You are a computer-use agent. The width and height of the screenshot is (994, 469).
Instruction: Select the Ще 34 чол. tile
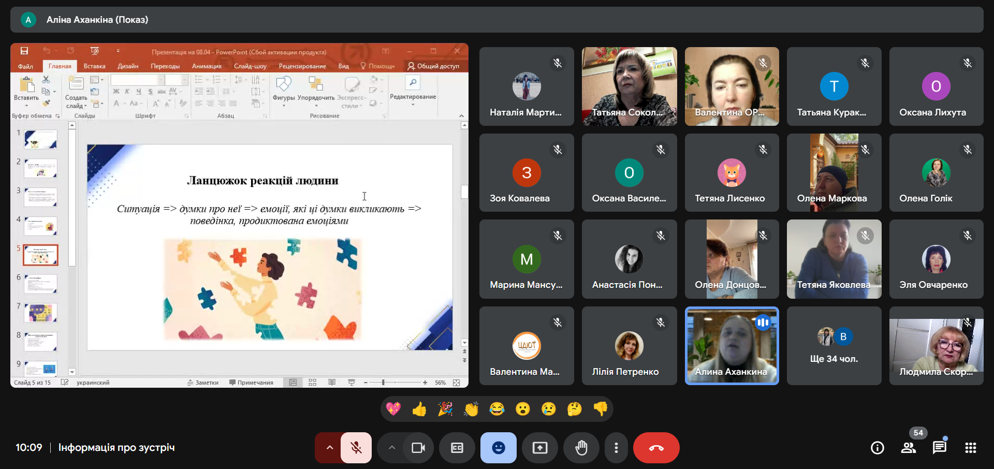[x=834, y=346]
